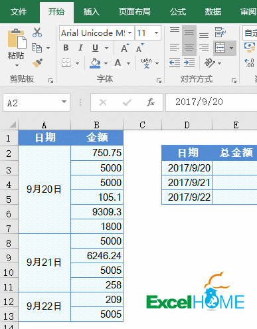Screen dimensions: 257x329
Task: Select row 6 header
Action: point(9,212)
